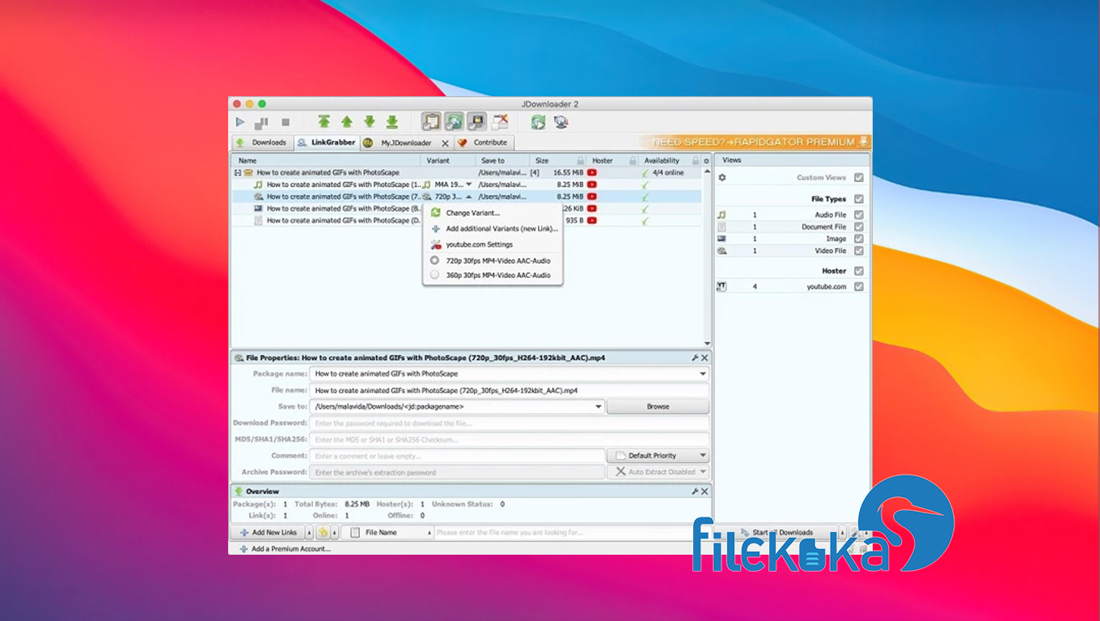Open File Properties panel wrench settings
The width and height of the screenshot is (1100, 621).
(695, 357)
